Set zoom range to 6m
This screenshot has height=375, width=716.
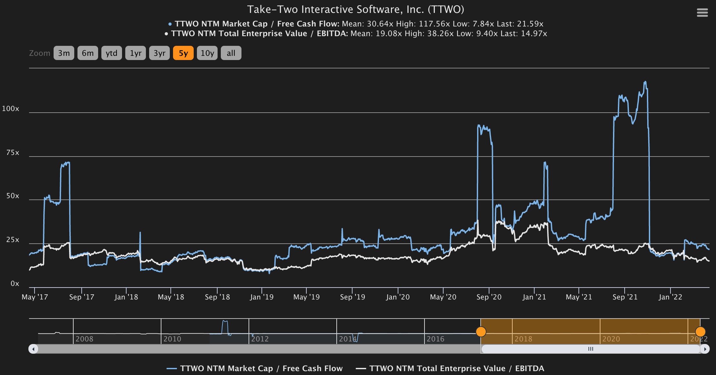pyautogui.click(x=87, y=53)
